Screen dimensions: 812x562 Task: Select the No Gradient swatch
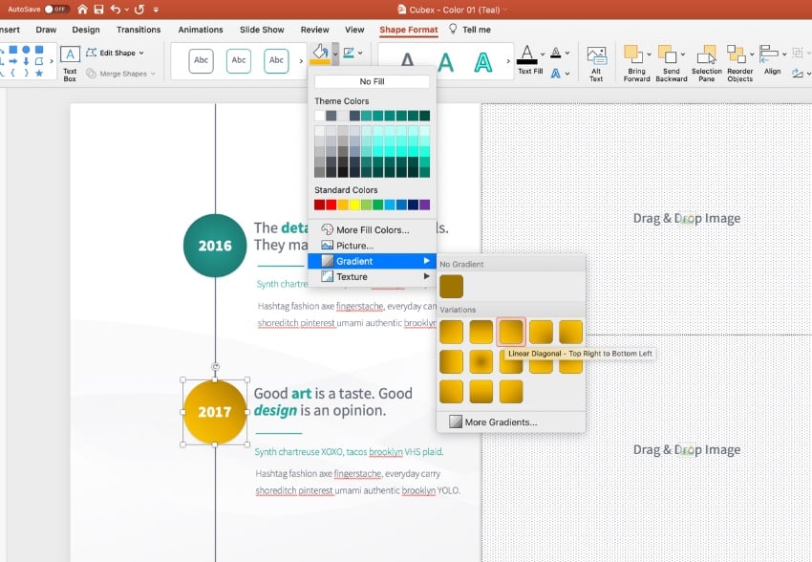[x=451, y=286]
